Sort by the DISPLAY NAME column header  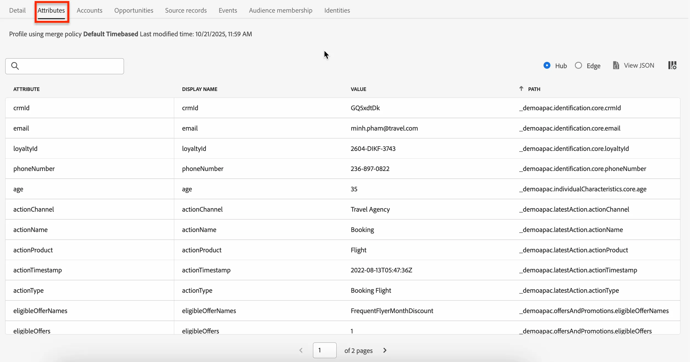click(x=199, y=89)
